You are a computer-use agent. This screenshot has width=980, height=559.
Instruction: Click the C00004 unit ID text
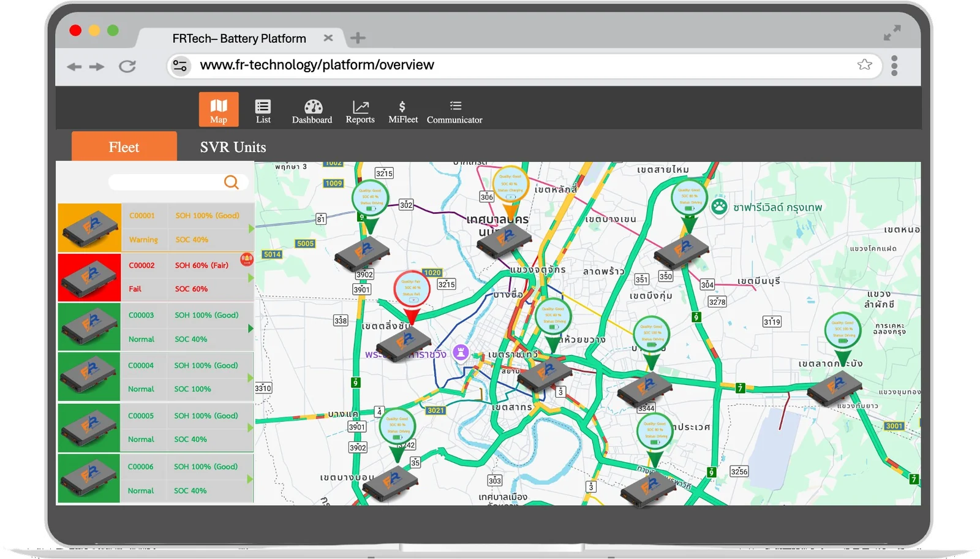[x=141, y=365]
